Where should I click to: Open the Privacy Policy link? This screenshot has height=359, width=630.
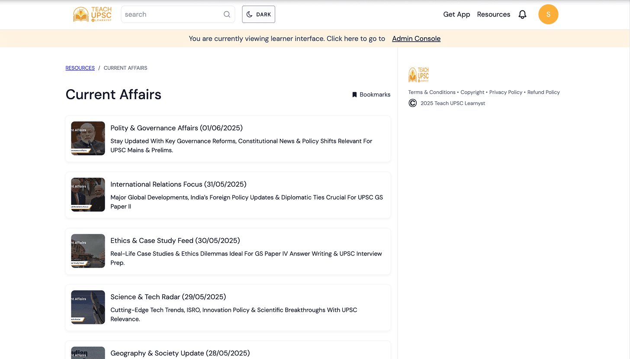pos(506,92)
